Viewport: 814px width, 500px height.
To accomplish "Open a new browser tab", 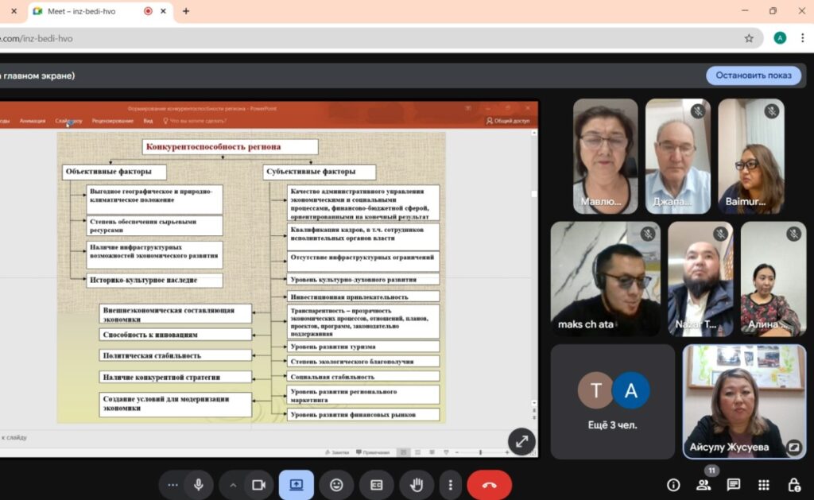I will click(186, 11).
